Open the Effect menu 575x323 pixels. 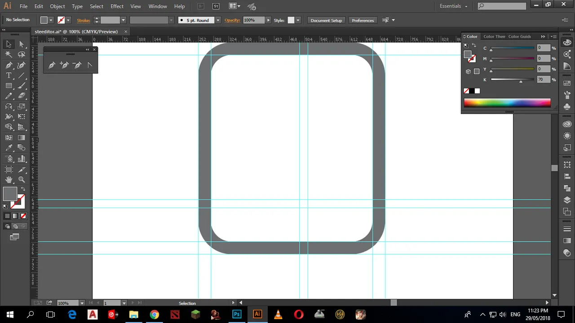pyautogui.click(x=117, y=6)
